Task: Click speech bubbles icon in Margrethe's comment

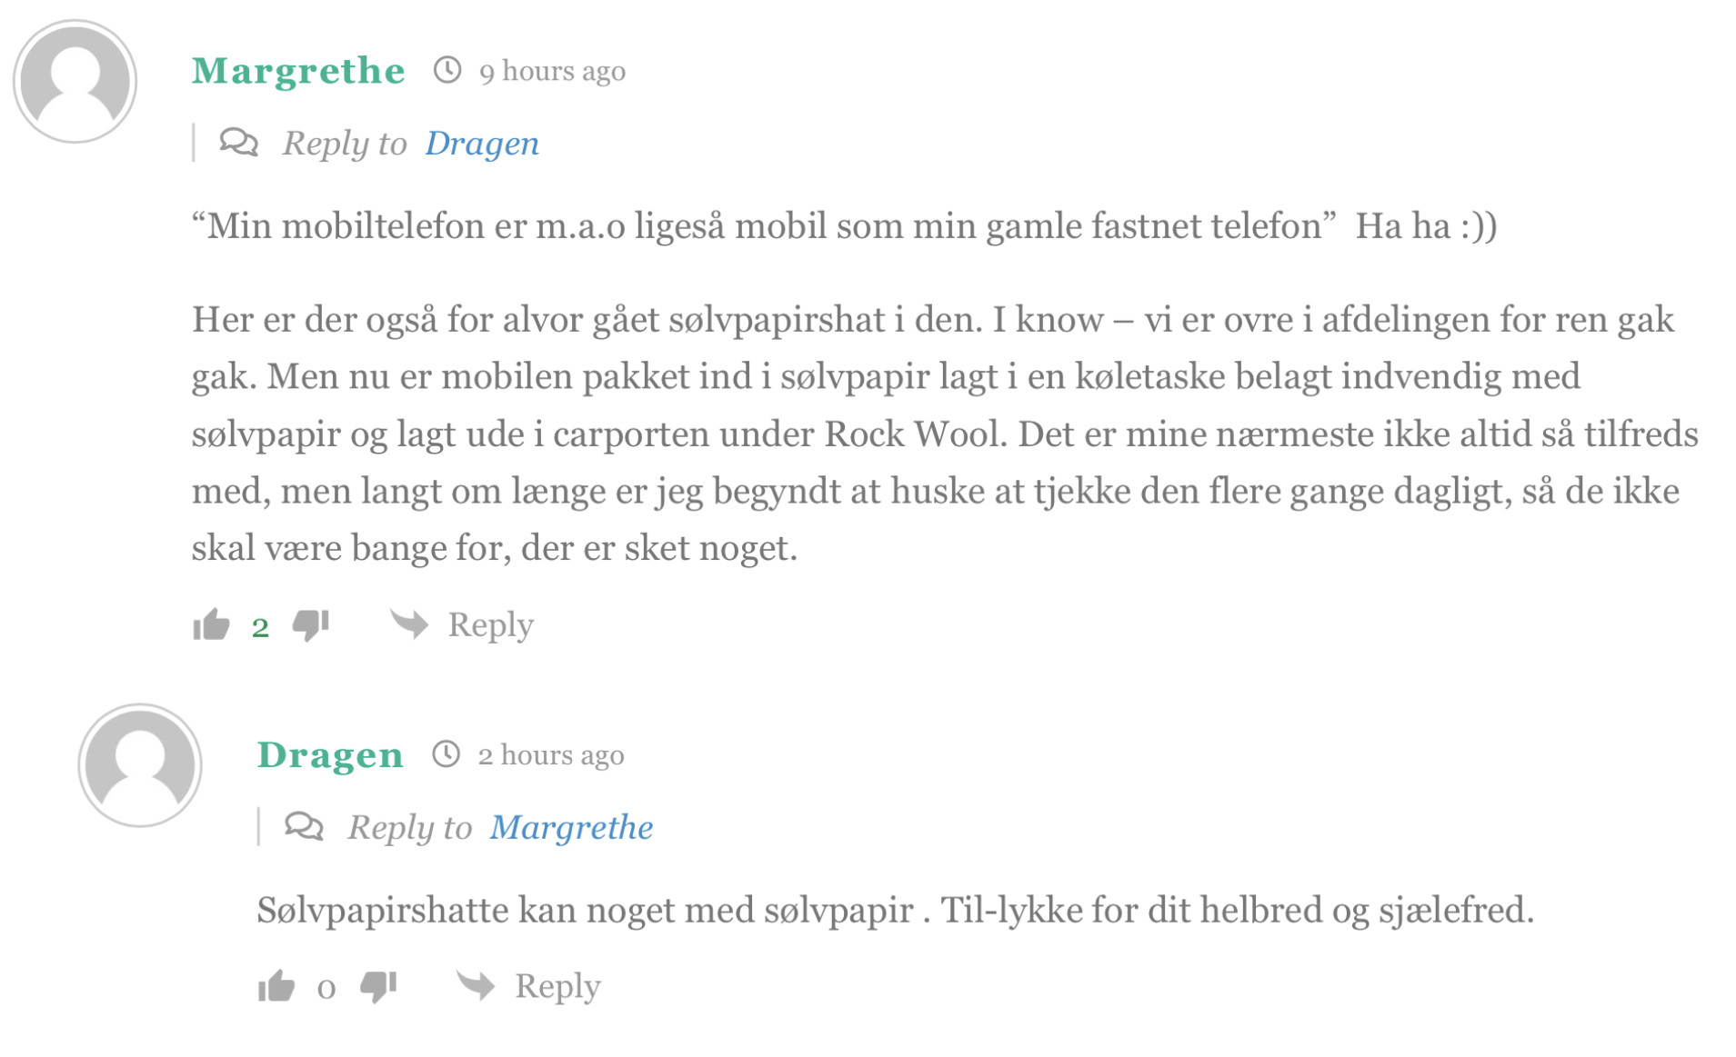Action: click(239, 143)
